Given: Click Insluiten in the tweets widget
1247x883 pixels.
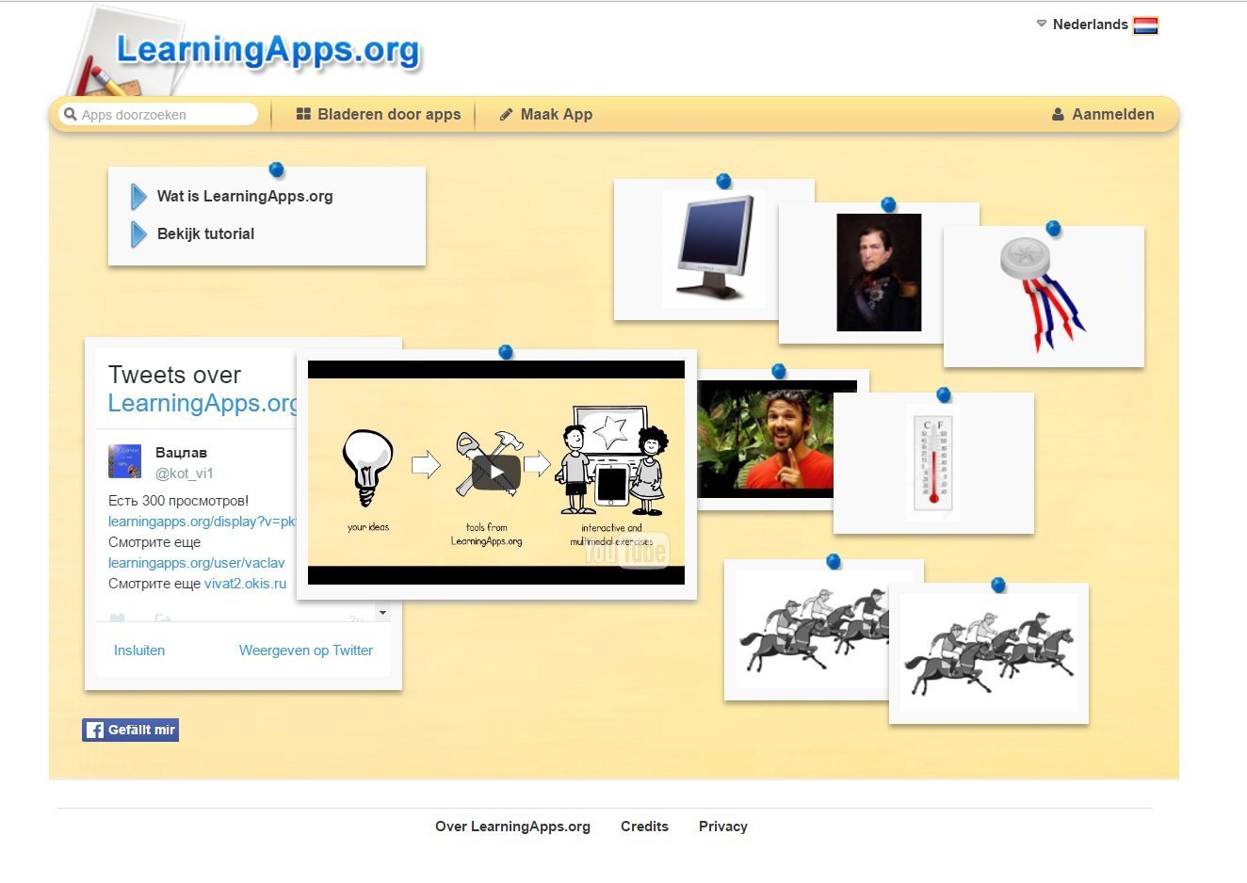Looking at the screenshot, I should 139,650.
